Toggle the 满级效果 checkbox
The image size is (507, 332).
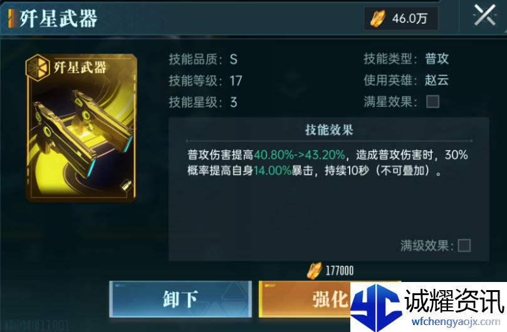(464, 246)
